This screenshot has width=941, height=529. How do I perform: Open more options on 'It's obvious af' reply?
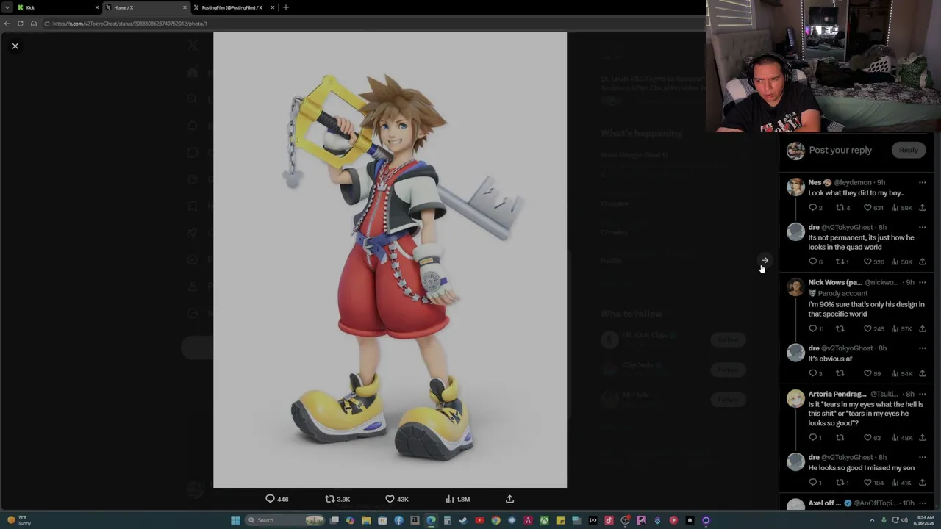click(922, 348)
